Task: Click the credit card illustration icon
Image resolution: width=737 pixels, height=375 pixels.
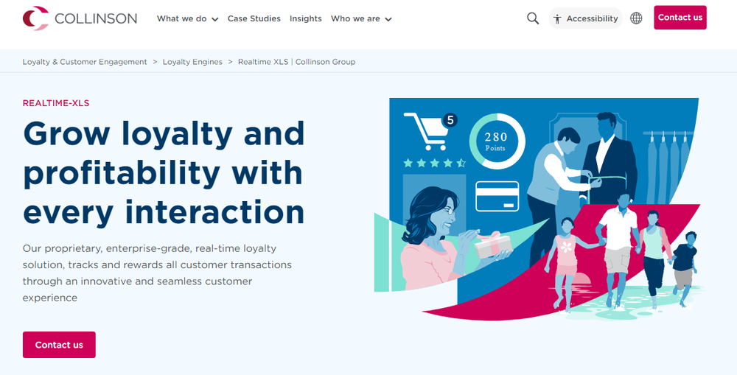Action: click(x=497, y=196)
